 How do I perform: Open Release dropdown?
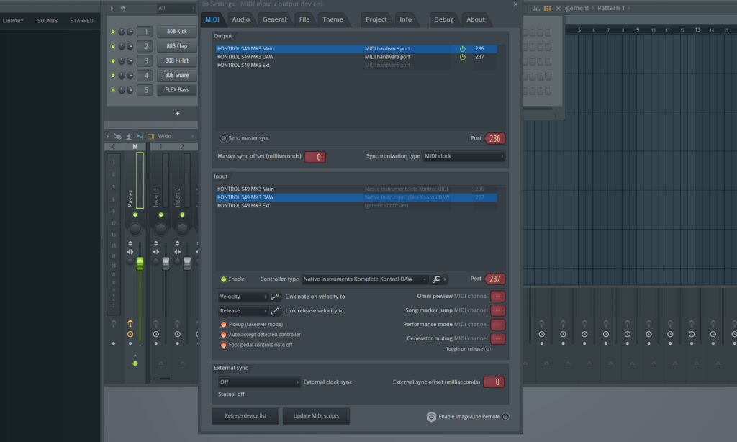(243, 311)
